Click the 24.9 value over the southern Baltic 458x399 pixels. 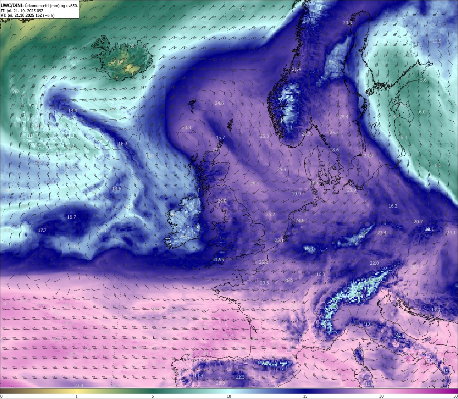(x=368, y=156)
